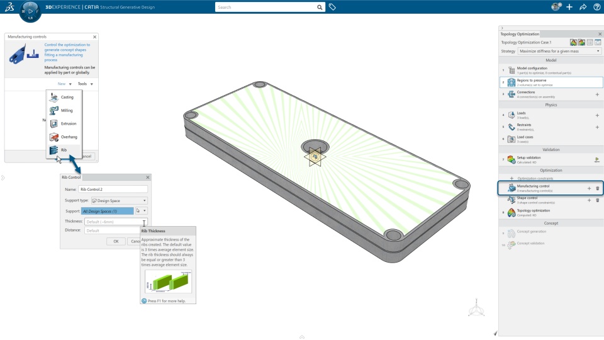
Task: Open the user profile avatar
Action: [x=556, y=6]
